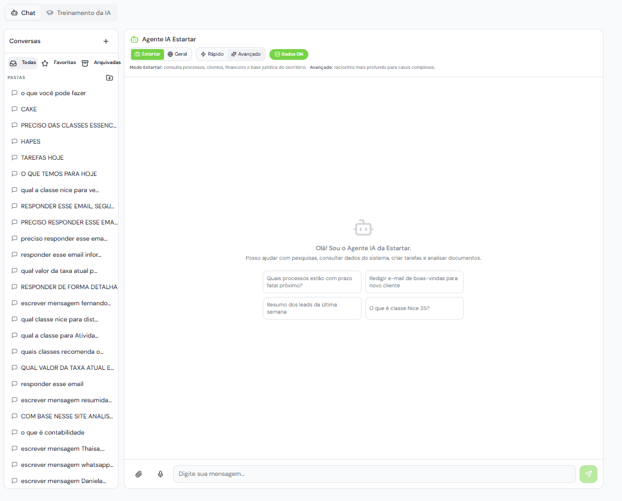Choose the O que é classe Nice 35 suggestion
This screenshot has width=622, height=501.
[x=414, y=308]
